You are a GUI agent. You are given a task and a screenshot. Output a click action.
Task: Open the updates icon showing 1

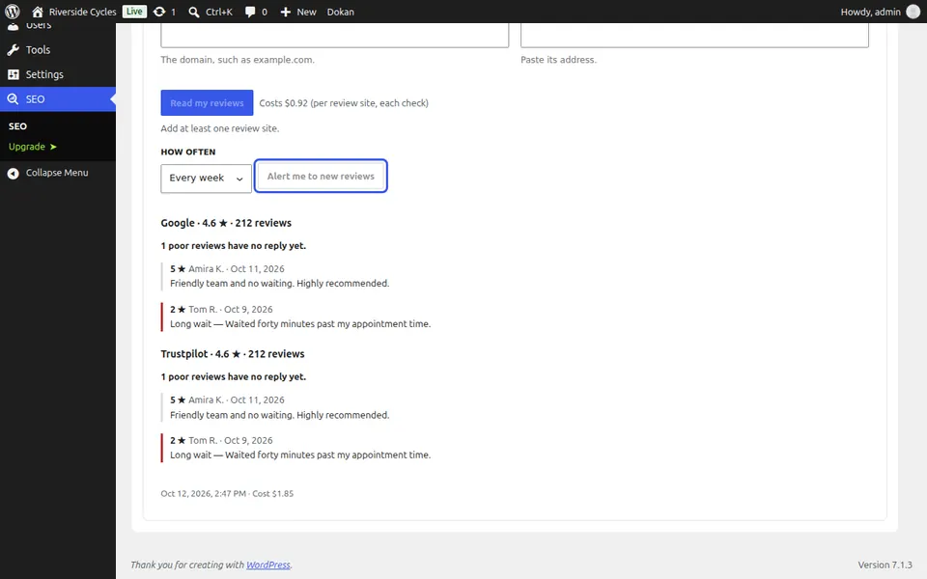[x=159, y=12]
